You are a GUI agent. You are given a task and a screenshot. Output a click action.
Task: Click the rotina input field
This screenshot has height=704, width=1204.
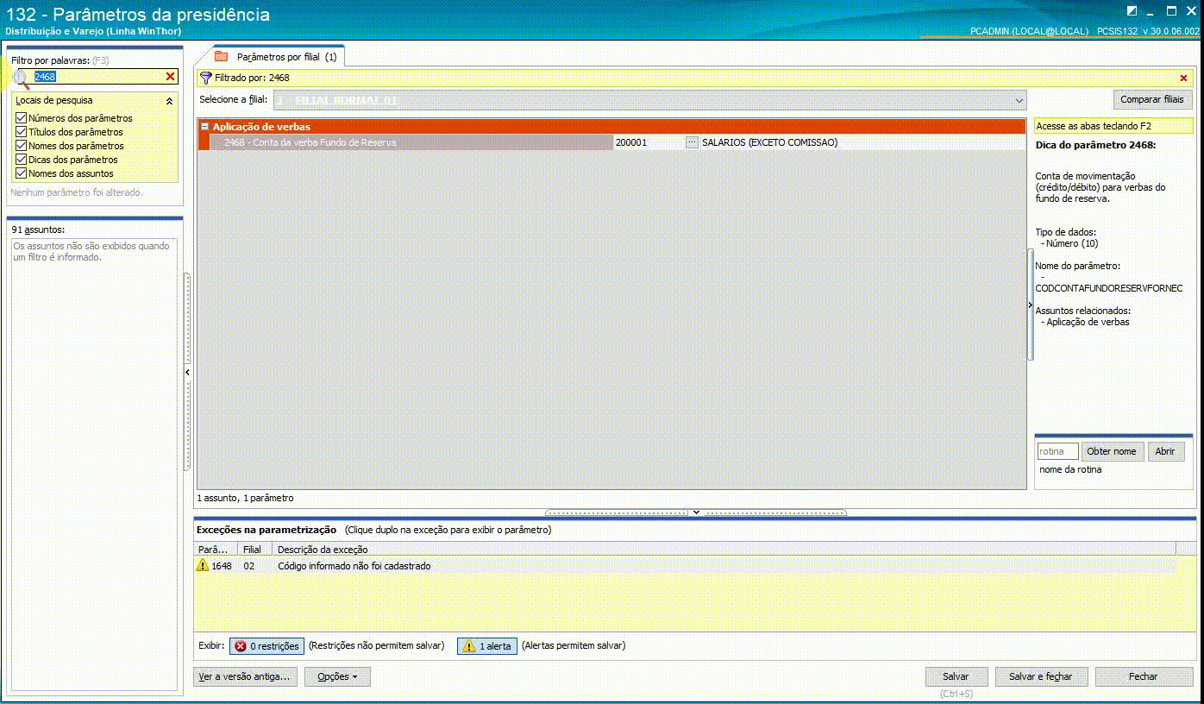click(1057, 451)
